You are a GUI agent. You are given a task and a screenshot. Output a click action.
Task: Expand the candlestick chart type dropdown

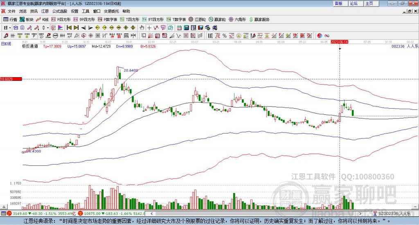[x=47, y=27]
